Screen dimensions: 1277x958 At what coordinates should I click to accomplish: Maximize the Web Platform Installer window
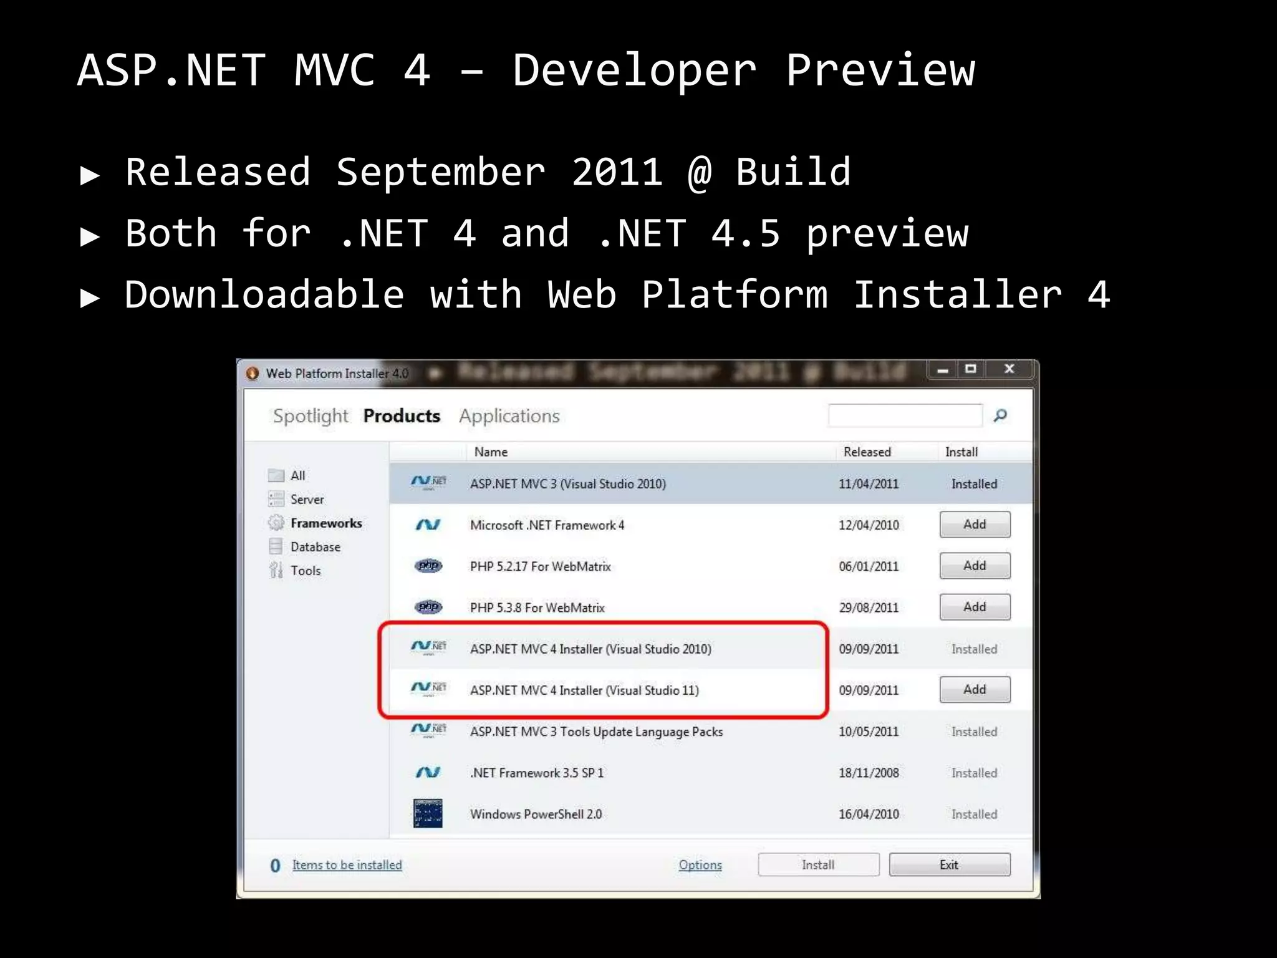(x=971, y=369)
